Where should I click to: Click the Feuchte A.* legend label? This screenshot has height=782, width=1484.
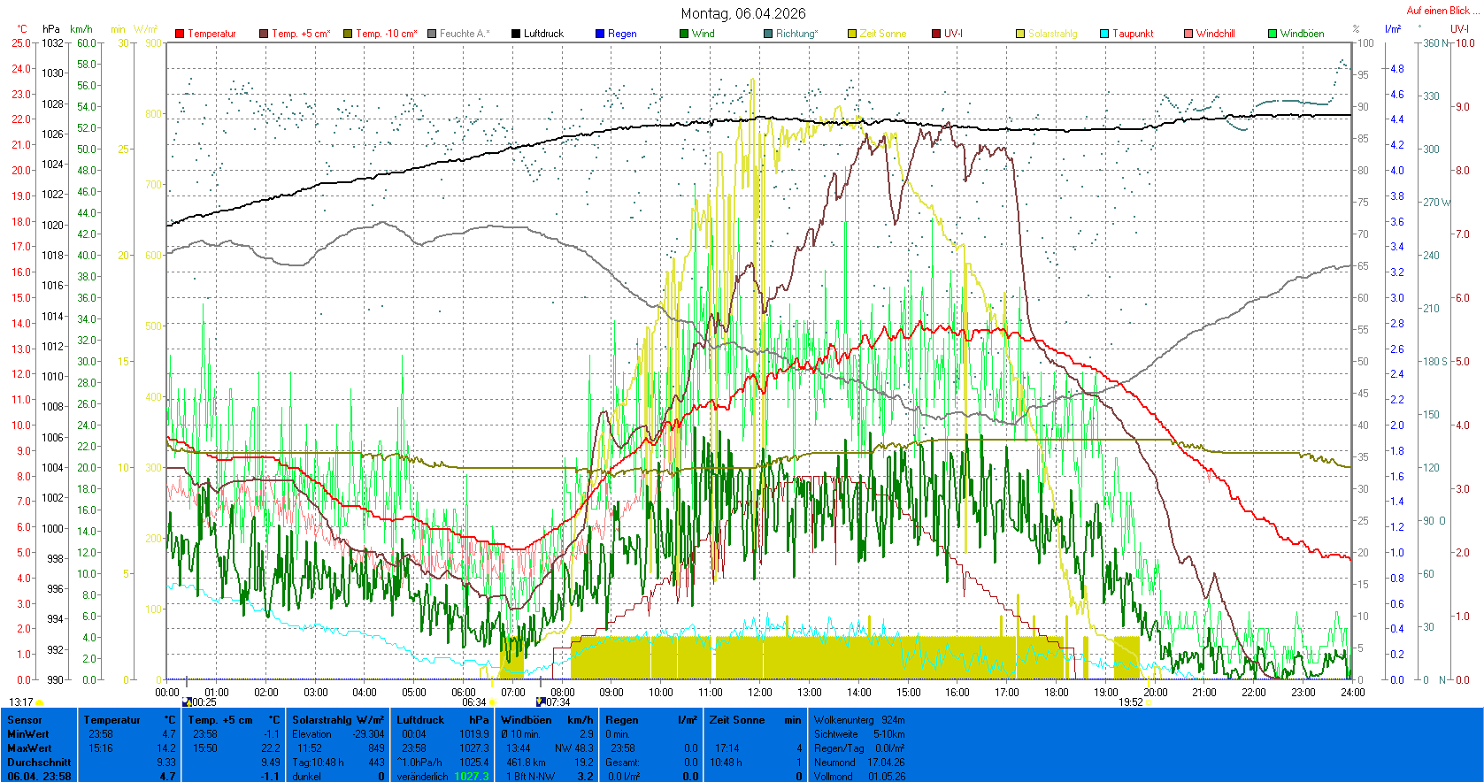click(x=464, y=34)
